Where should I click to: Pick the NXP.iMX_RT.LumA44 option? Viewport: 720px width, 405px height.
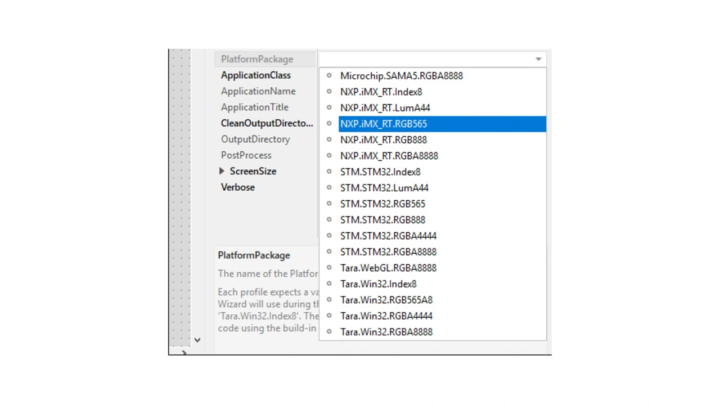(385, 108)
